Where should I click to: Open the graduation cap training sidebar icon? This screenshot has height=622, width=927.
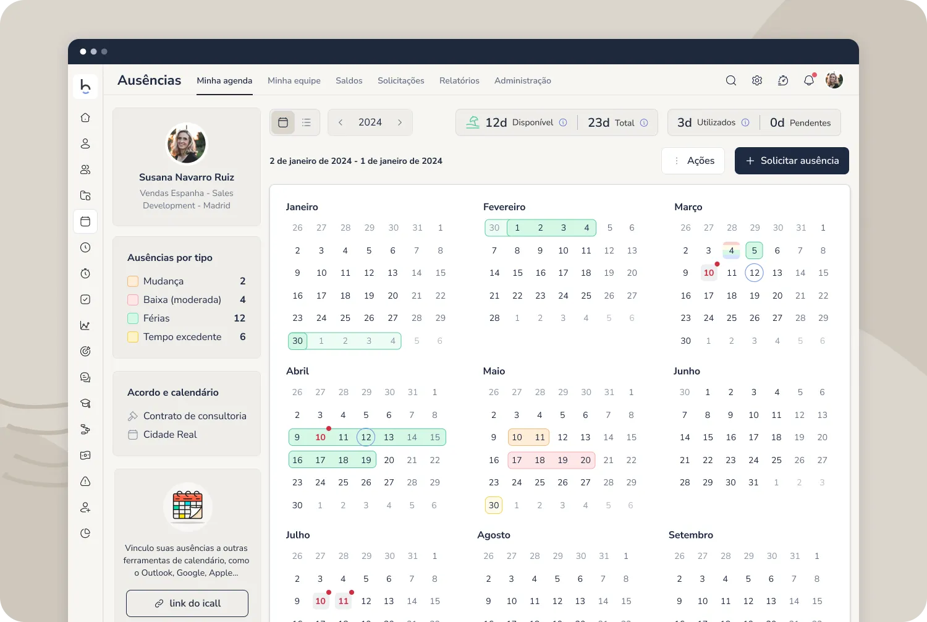pyautogui.click(x=85, y=403)
